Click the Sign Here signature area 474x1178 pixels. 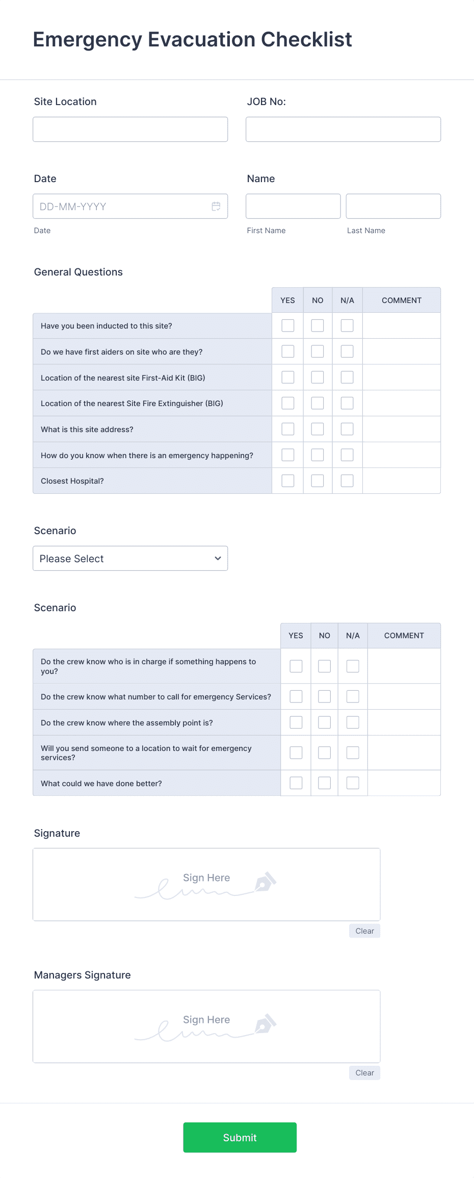pyautogui.click(x=206, y=884)
